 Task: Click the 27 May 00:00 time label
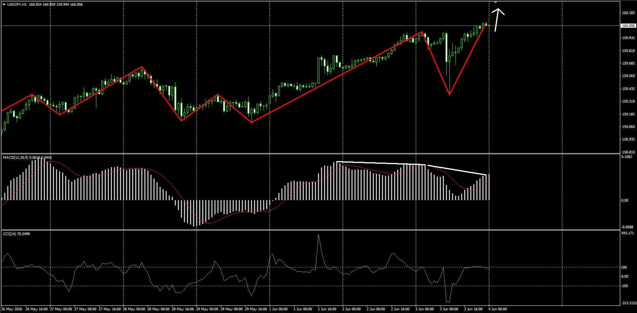[61, 309]
